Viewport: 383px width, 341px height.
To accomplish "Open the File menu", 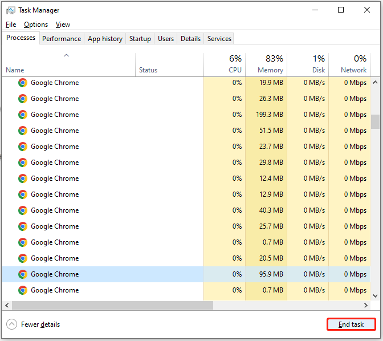I will (x=11, y=25).
